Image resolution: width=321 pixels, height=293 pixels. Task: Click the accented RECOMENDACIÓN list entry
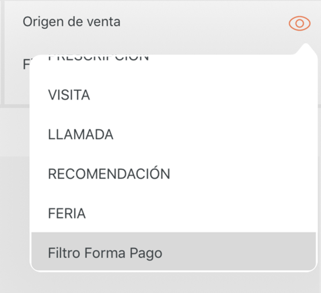(109, 173)
